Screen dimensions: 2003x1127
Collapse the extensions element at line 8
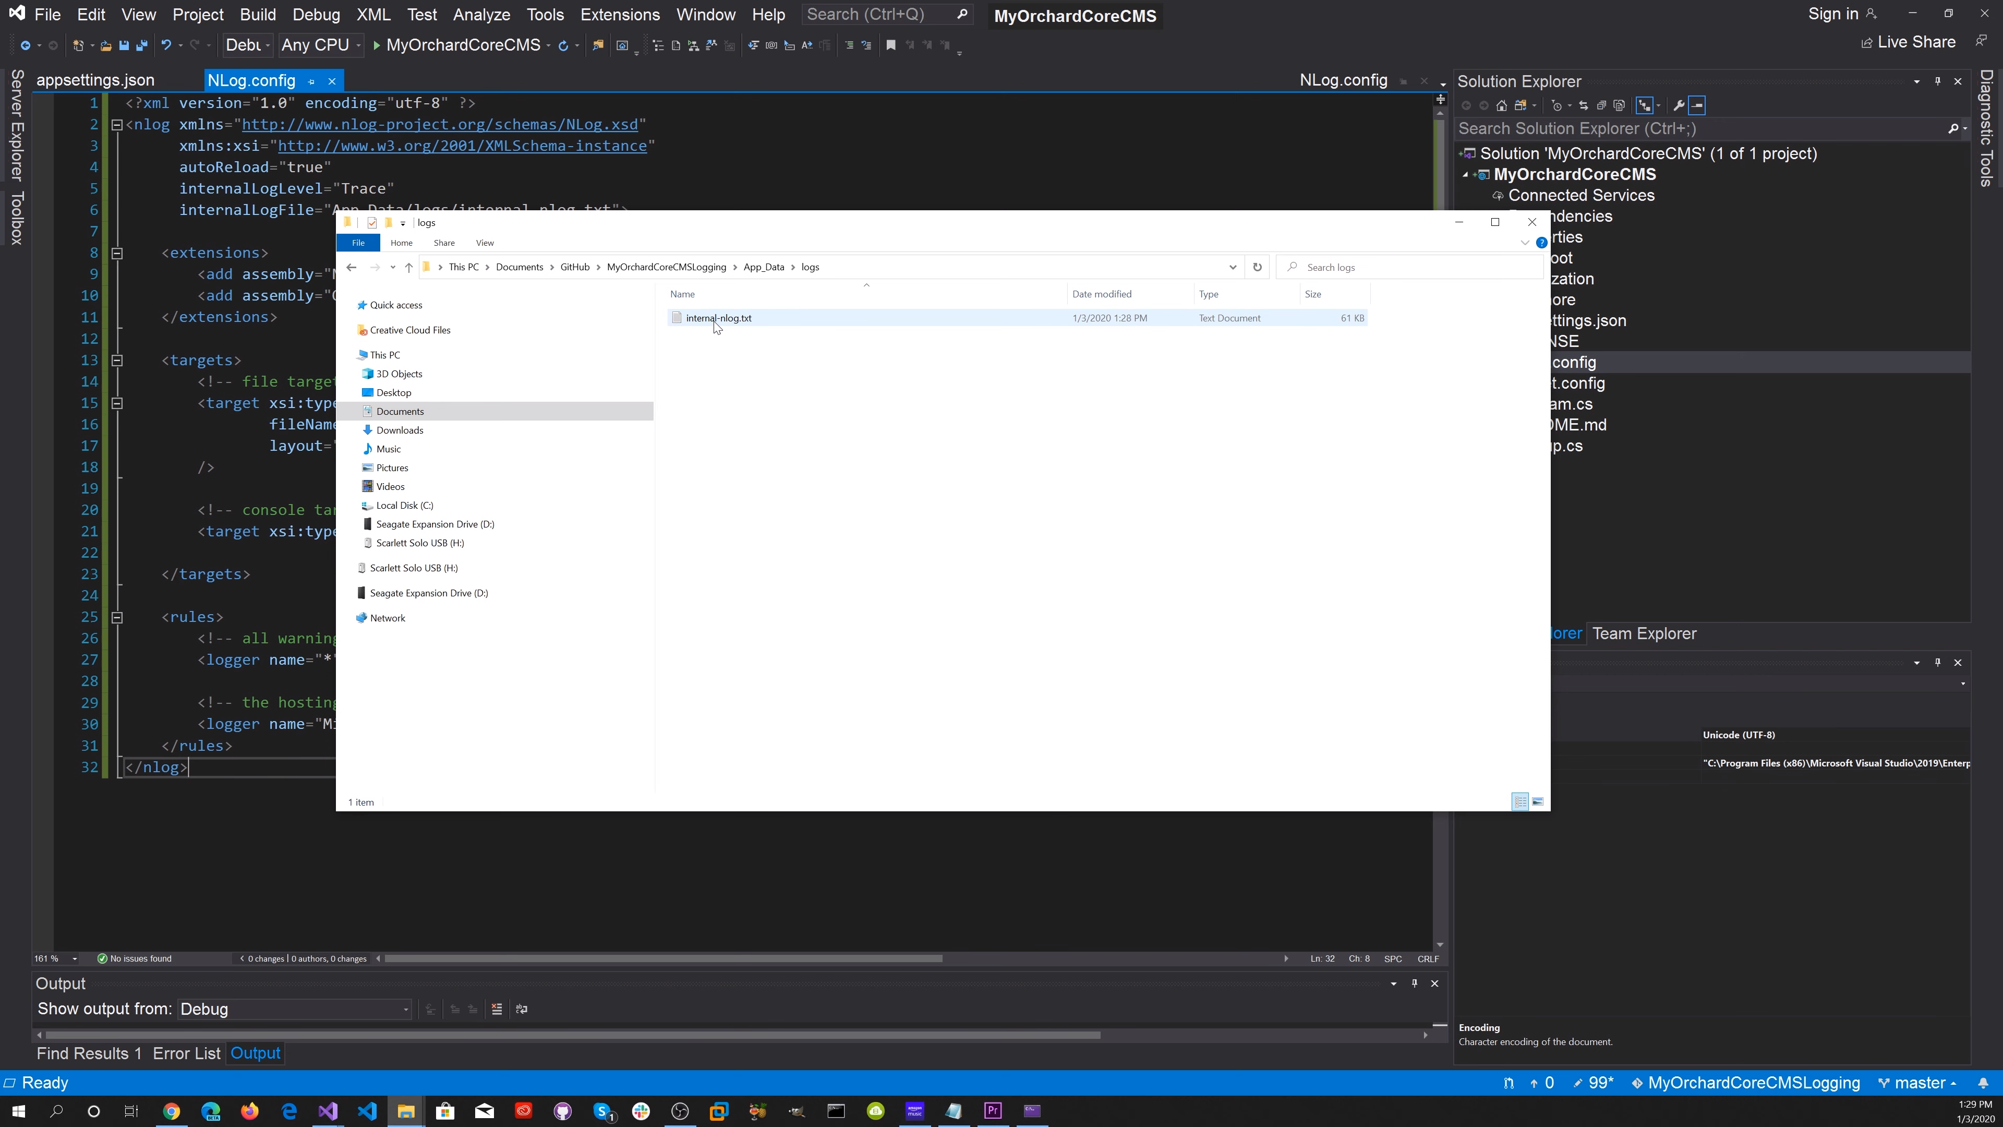click(x=117, y=253)
